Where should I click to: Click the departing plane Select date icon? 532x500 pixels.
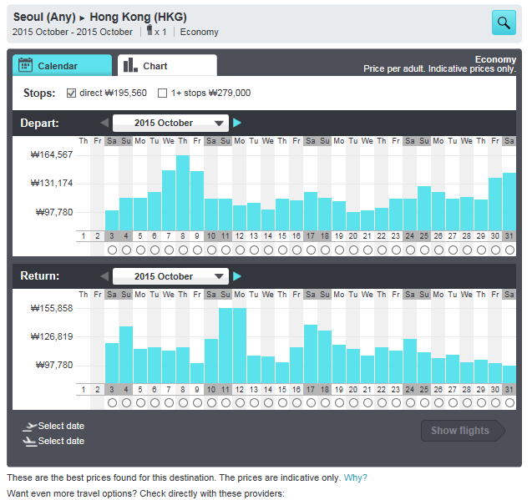click(x=30, y=427)
